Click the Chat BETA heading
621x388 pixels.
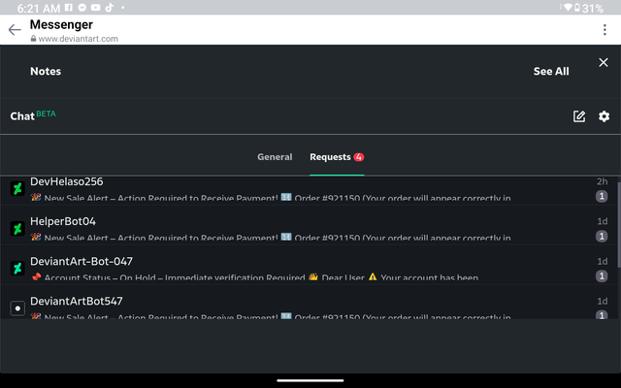tap(33, 115)
